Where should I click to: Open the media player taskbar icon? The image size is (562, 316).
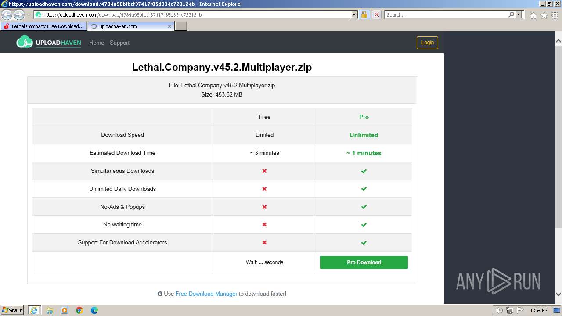[65, 310]
